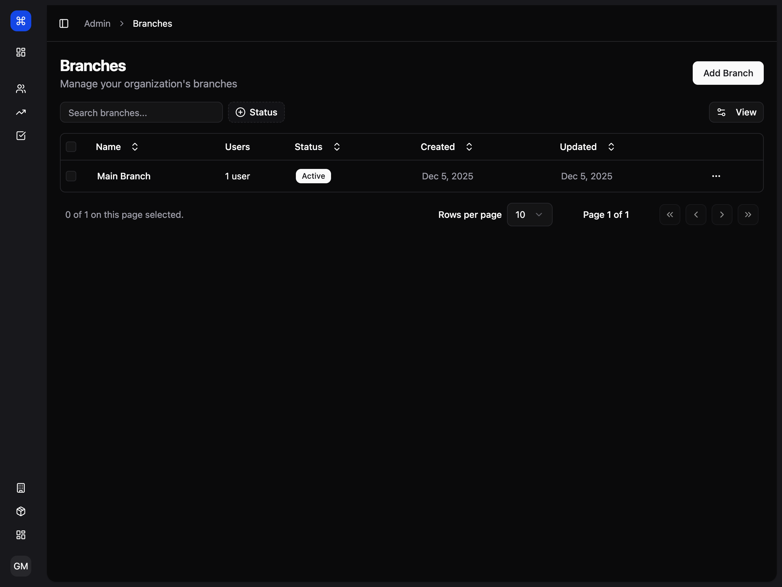Sort branches by Name

coord(134,146)
